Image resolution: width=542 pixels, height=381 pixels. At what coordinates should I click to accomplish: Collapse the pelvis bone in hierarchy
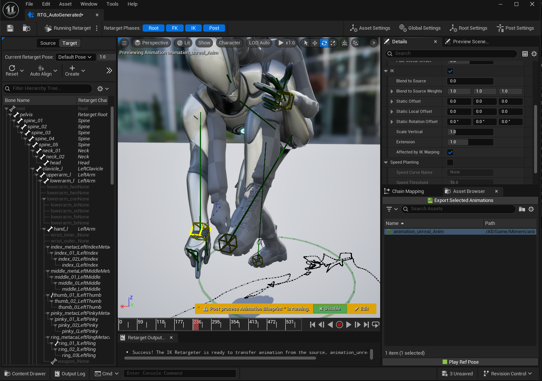click(10, 115)
